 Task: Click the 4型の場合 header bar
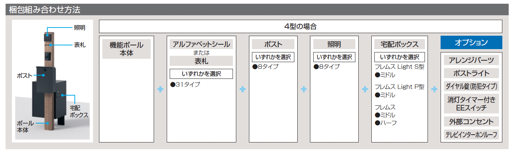[x=301, y=26]
